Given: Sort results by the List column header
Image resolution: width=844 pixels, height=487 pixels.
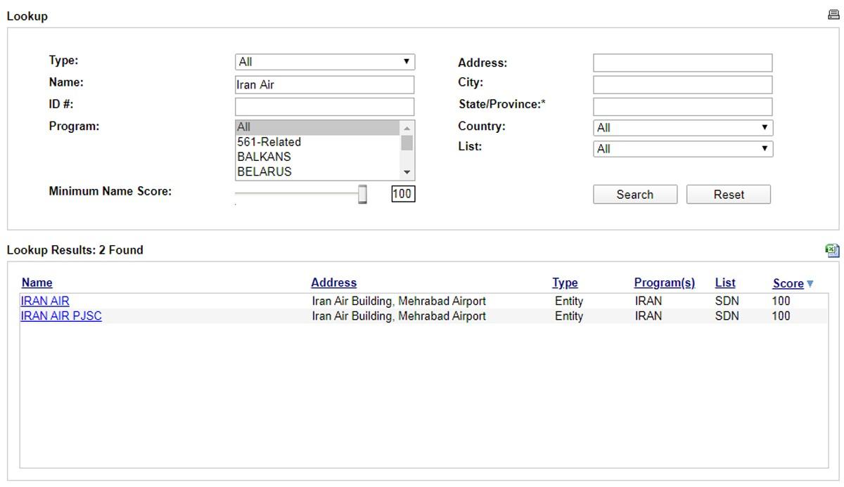Looking at the screenshot, I should [x=725, y=283].
